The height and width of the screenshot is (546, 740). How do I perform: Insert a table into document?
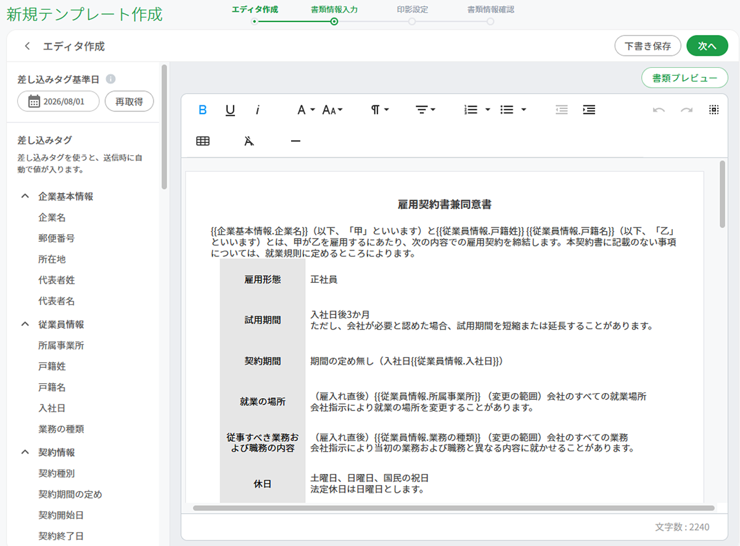(202, 141)
